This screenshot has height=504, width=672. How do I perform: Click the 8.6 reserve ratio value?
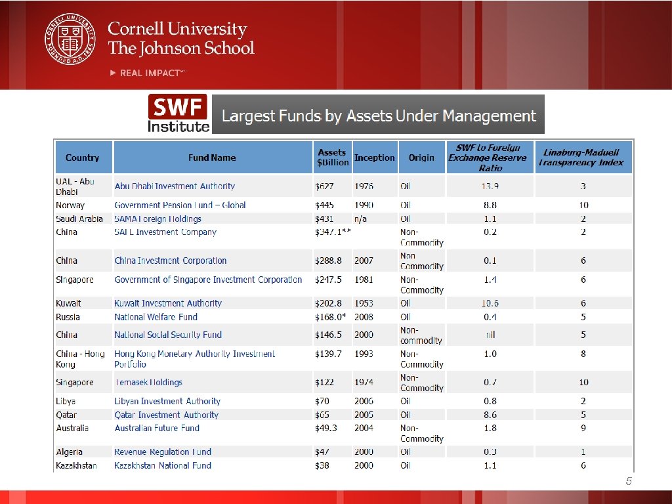pos(490,415)
